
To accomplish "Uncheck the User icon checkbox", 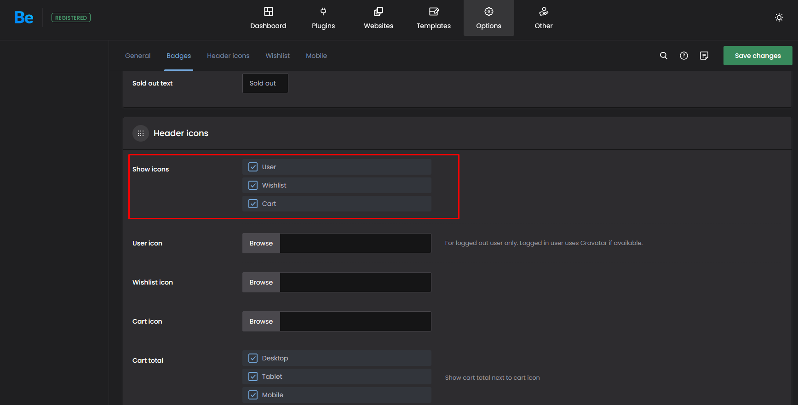I will point(253,167).
